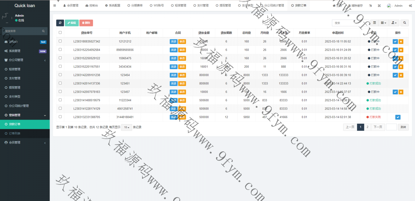Select the checkbox for order L2303180835027342
The width and height of the screenshot is (415, 201).
(x=60, y=41)
